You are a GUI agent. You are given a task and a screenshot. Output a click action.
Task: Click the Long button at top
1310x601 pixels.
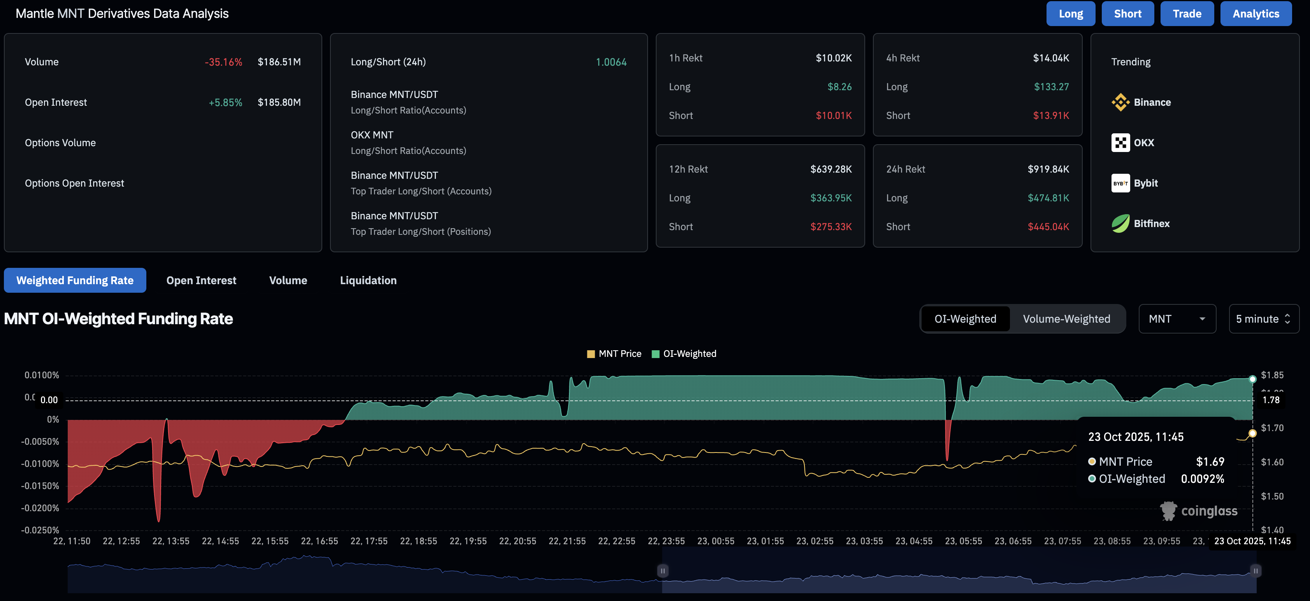[1071, 14]
